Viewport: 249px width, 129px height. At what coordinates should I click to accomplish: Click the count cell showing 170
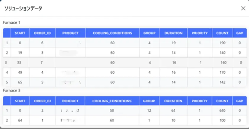tap(222, 72)
